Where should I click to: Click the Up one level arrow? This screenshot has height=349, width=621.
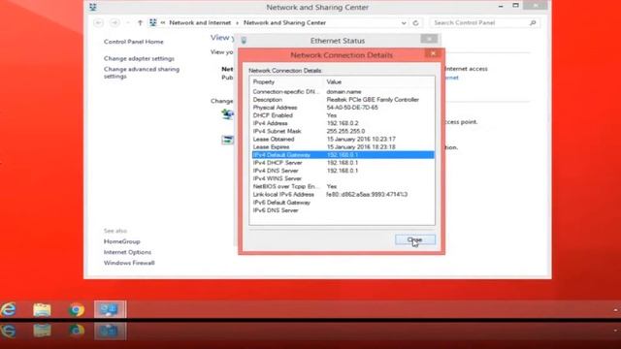coord(140,23)
